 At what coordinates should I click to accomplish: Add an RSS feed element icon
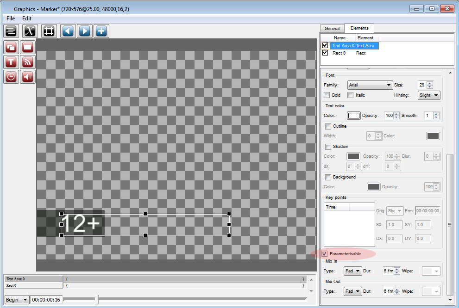coord(27,62)
